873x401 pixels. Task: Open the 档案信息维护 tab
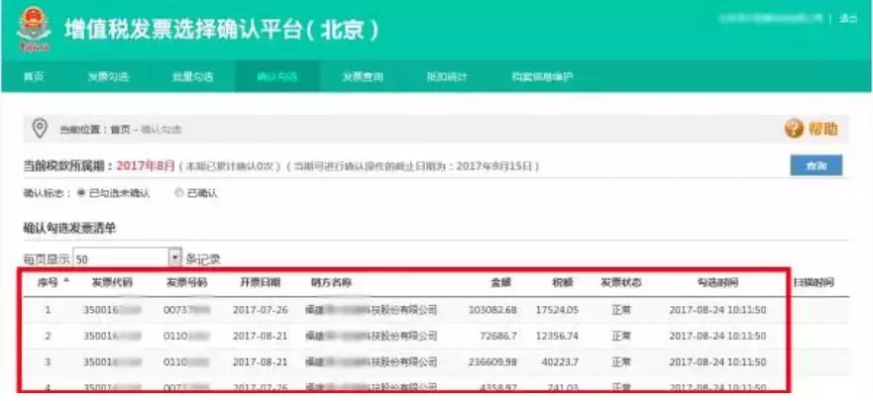click(542, 77)
